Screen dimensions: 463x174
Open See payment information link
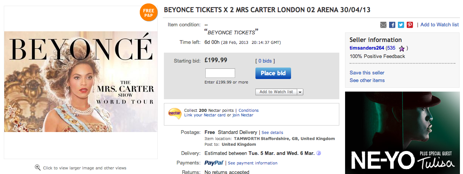252,163
